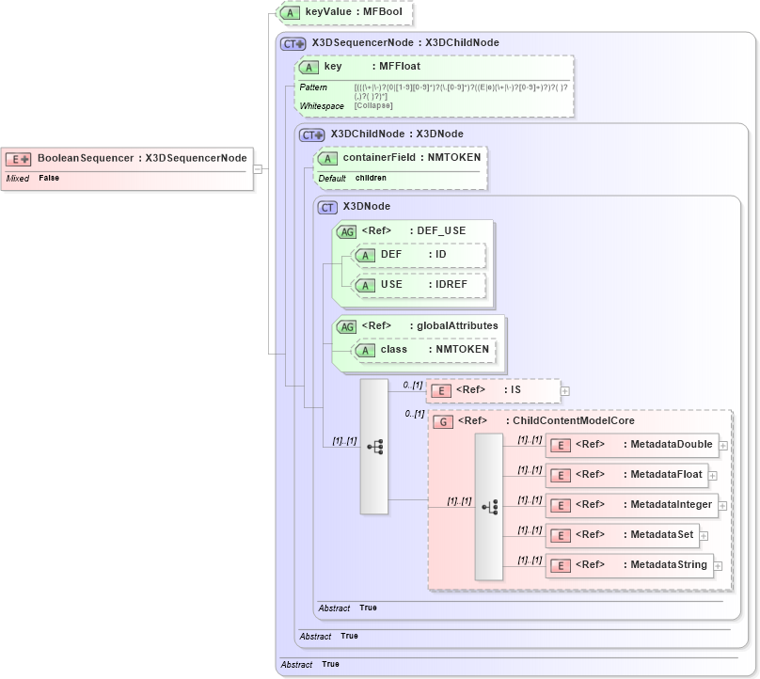
Task: Select the <Ref> : MetadataDouble label
Action: click(644, 445)
